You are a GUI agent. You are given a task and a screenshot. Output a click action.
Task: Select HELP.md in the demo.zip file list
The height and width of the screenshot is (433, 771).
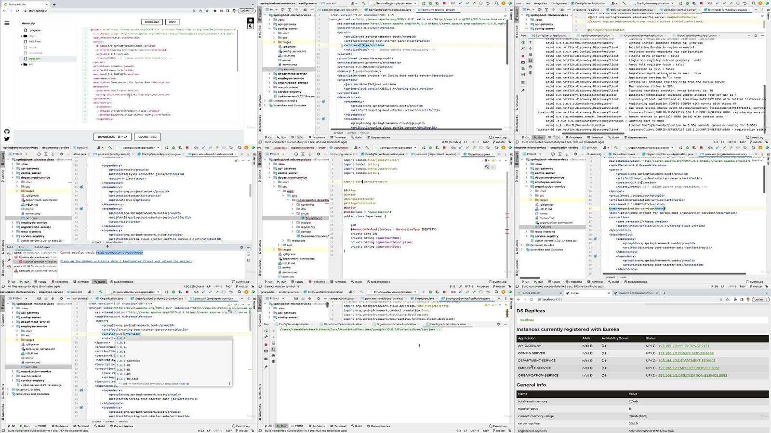(x=35, y=41)
